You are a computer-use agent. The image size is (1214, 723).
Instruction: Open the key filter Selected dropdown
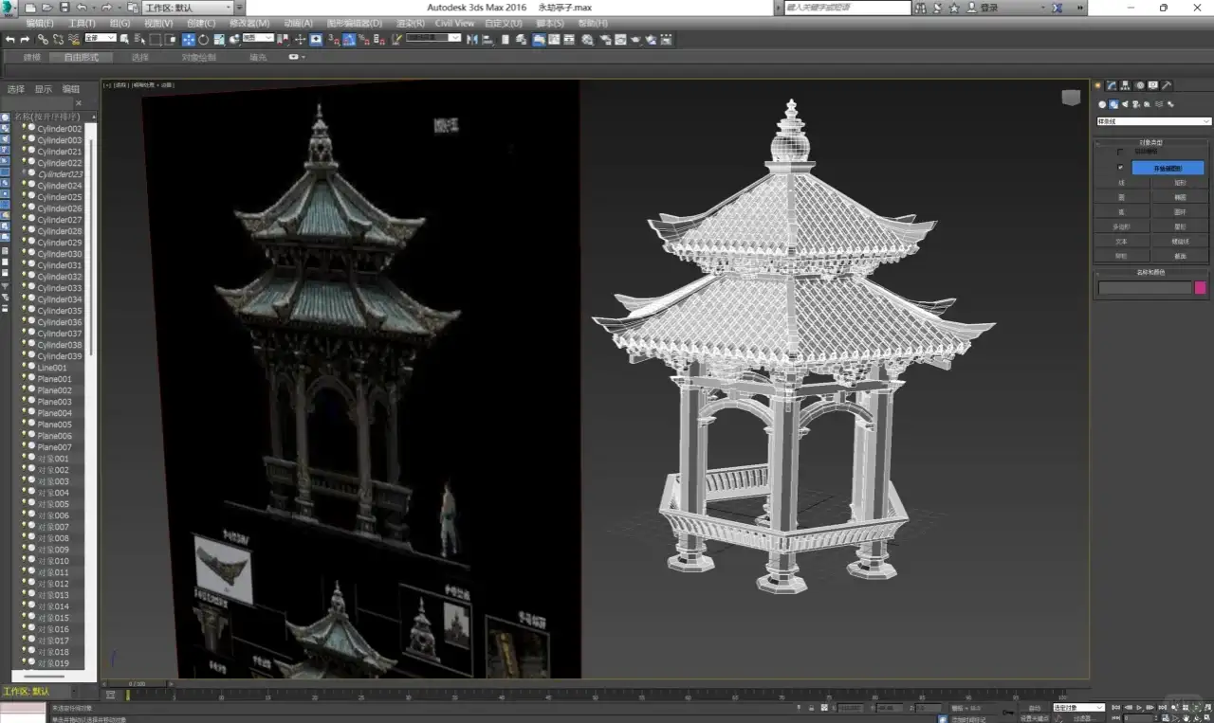pos(1078,707)
